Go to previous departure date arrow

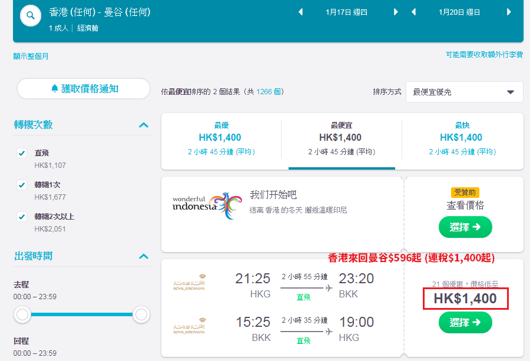300,12
